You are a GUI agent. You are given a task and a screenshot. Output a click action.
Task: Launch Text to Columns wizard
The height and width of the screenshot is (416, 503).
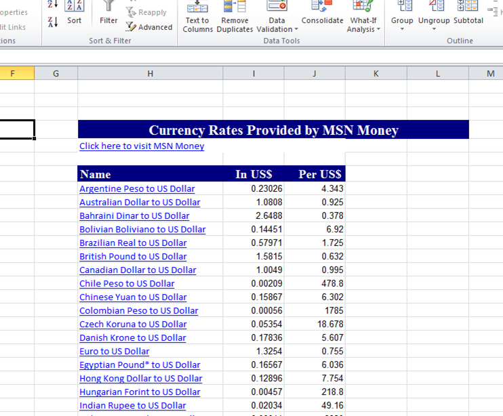[197, 17]
